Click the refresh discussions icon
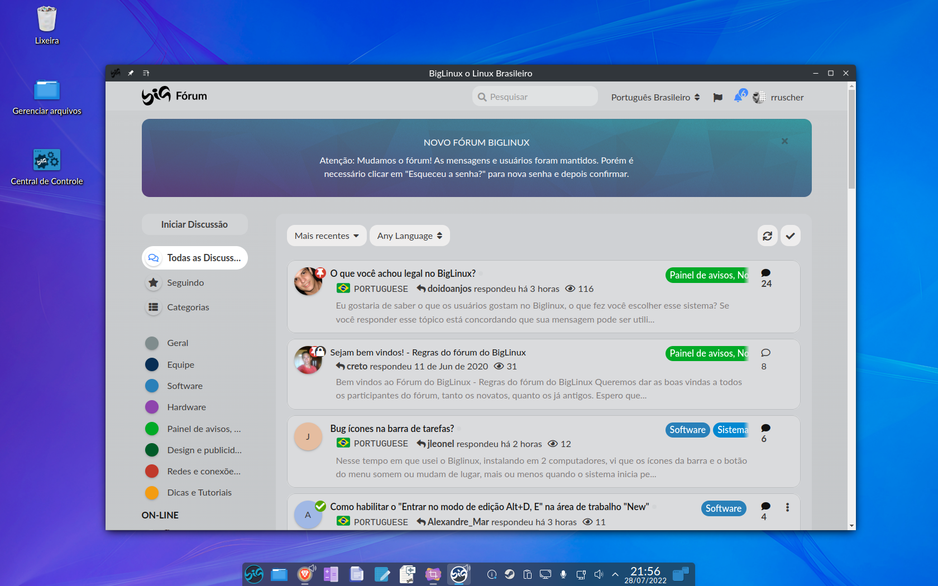This screenshot has width=938, height=586. 768,236
